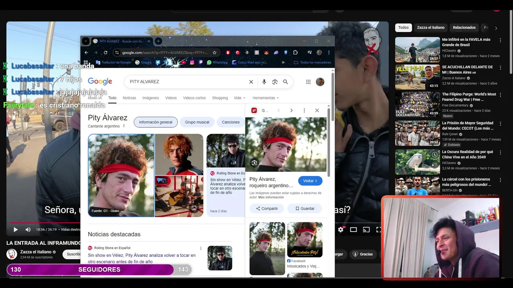The height and width of the screenshot is (288, 513).
Task: Select Todos filter chip
Action: click(404, 28)
